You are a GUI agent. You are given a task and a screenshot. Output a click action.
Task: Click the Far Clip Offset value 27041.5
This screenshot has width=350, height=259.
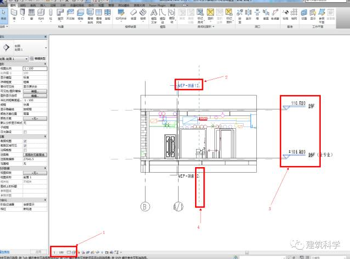pyautogui.click(x=35, y=159)
